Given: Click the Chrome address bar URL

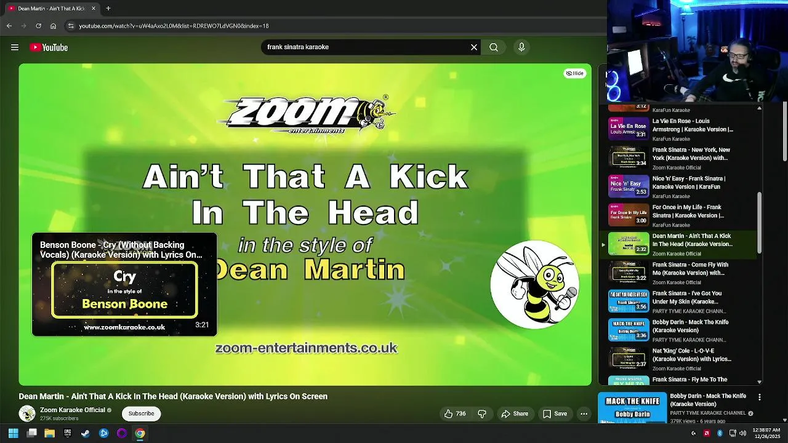Looking at the screenshot, I should pos(174,26).
